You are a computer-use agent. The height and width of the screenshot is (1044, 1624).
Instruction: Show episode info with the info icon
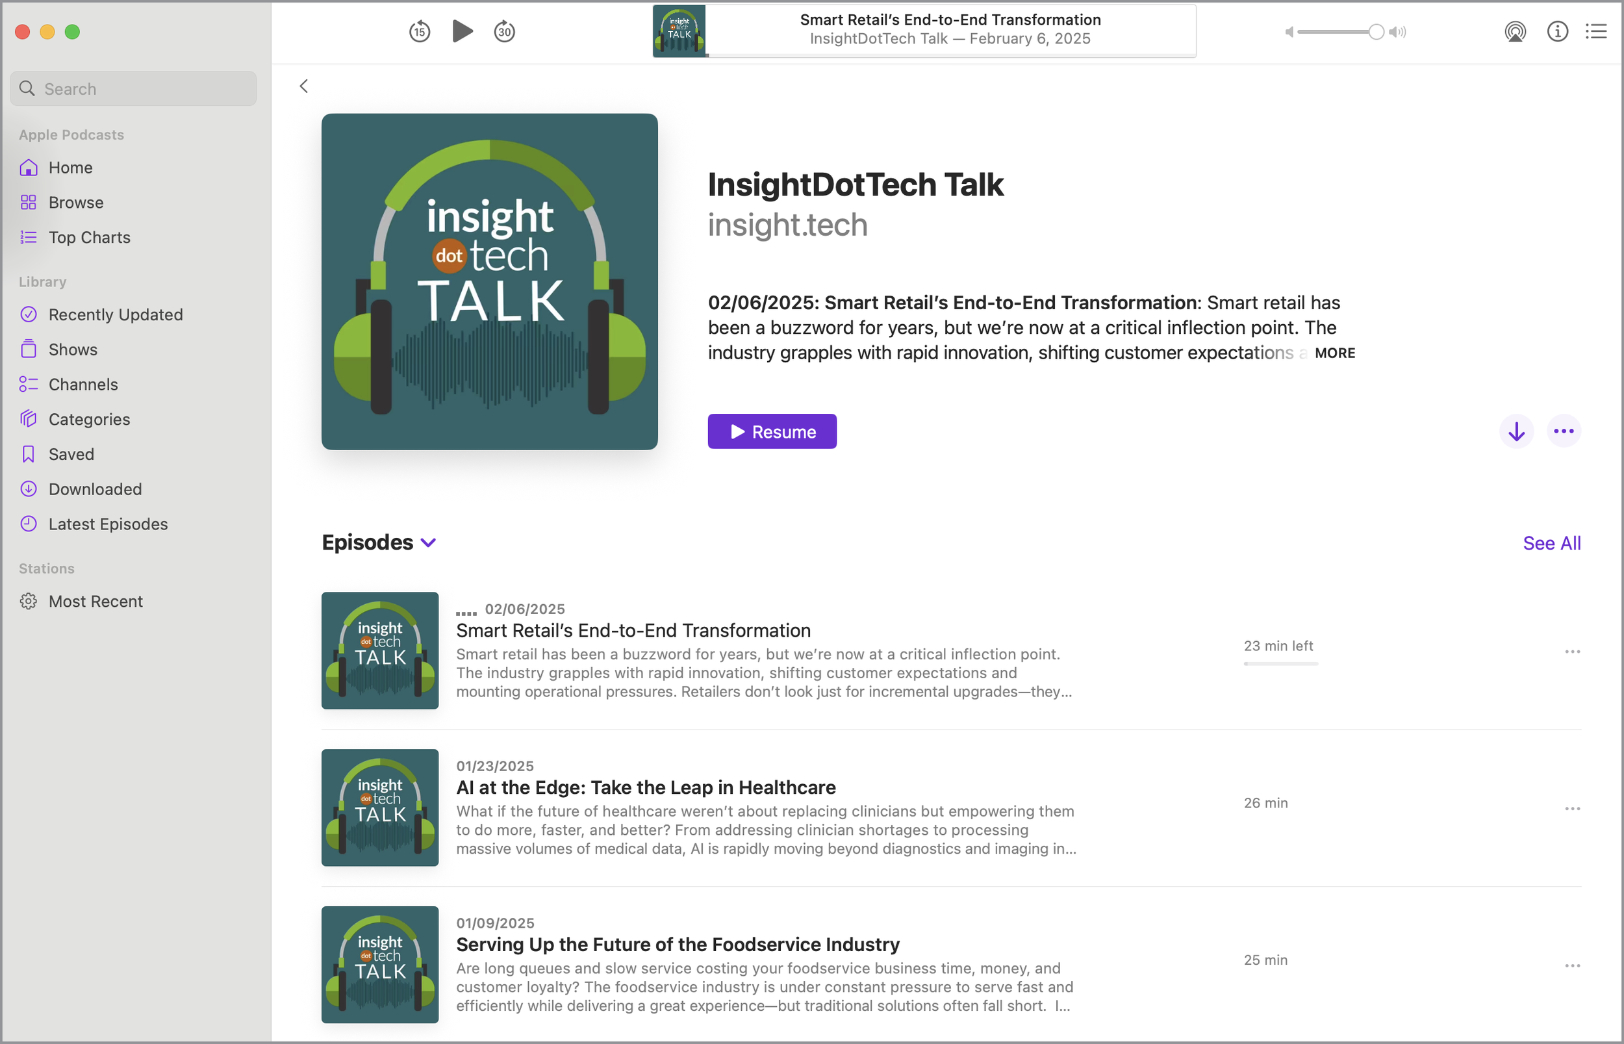[1557, 32]
